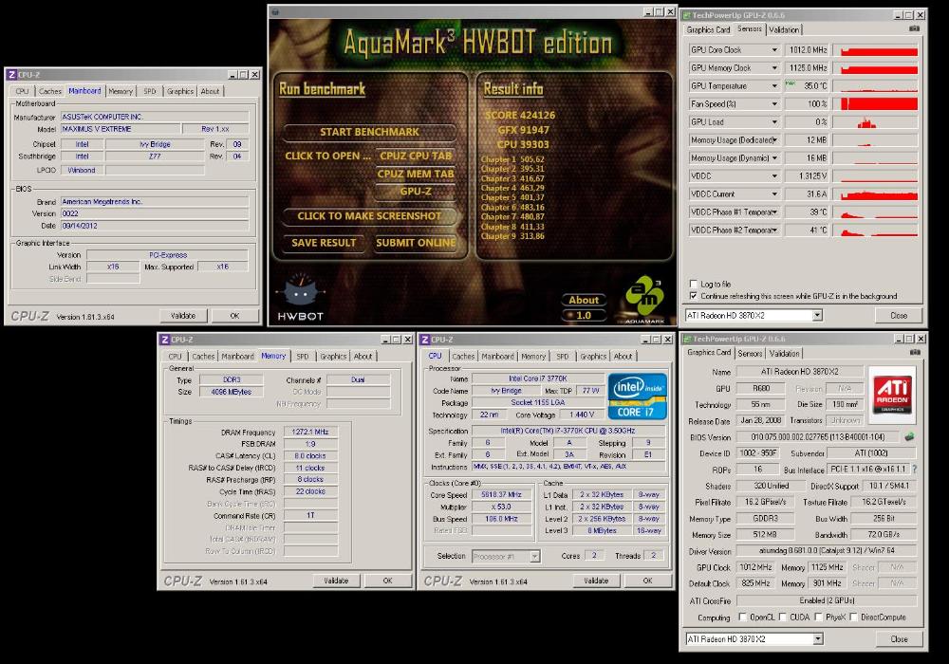Open GPU selector dropdown in Sensors window

pyautogui.click(x=817, y=315)
